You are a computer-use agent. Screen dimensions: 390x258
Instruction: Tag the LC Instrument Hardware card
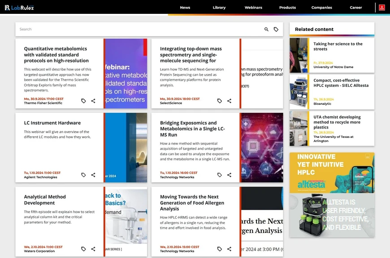[x=83, y=175]
